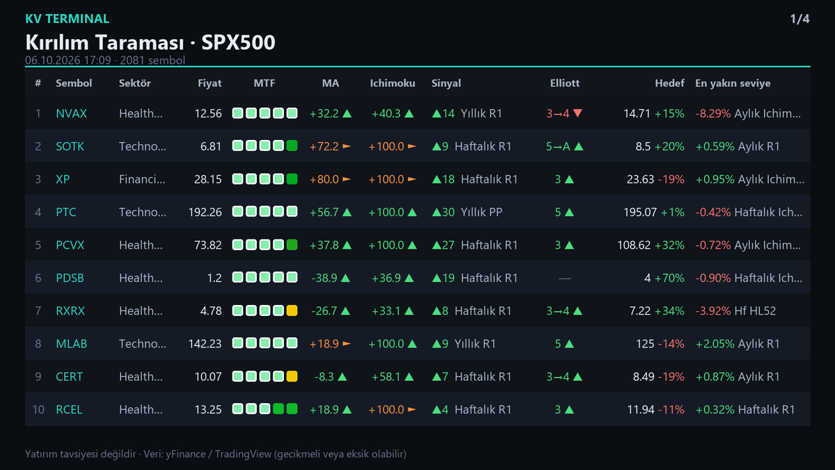Click the orange arrow beside +80.0 in XP row
Image resolution: width=835 pixels, height=470 pixels.
click(x=347, y=180)
